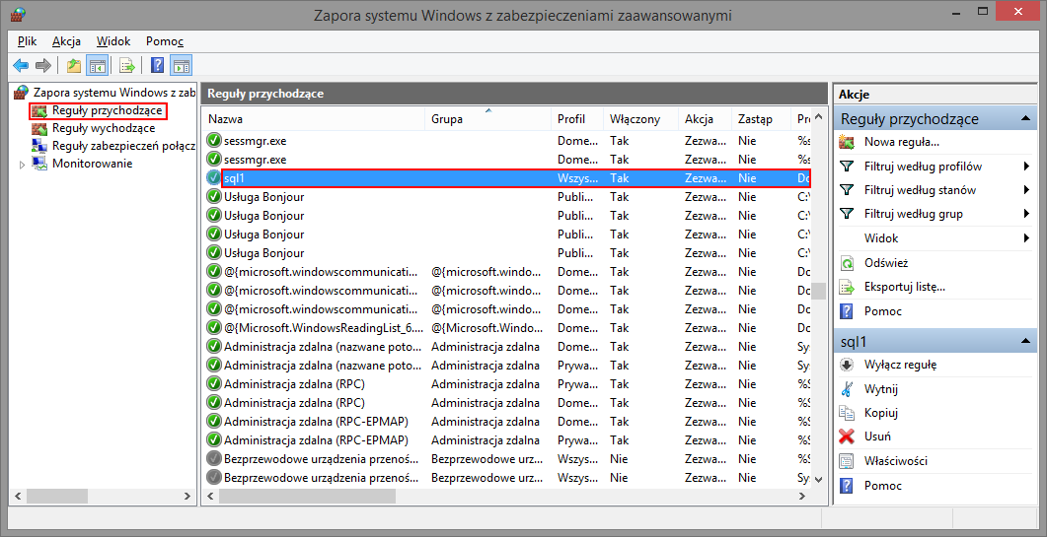This screenshot has width=1047, height=537.
Task: Click Filtruj według profilów filter action
Action: point(923,167)
